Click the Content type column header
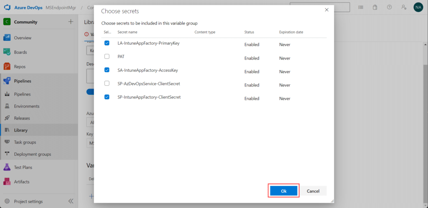This screenshot has height=208, width=428. tap(205, 32)
